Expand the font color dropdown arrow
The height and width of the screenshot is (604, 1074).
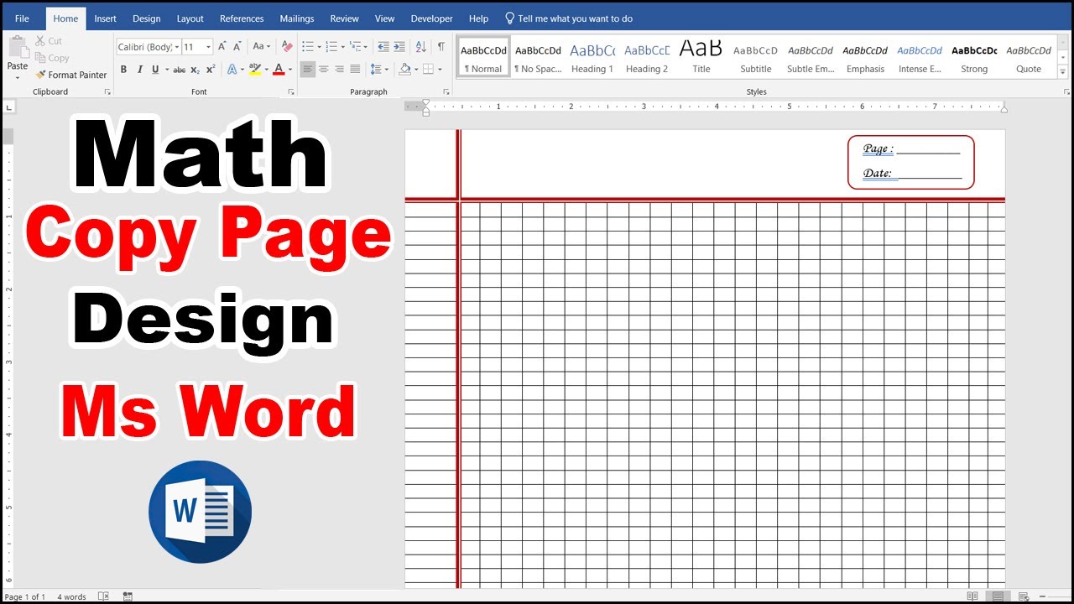[290, 70]
